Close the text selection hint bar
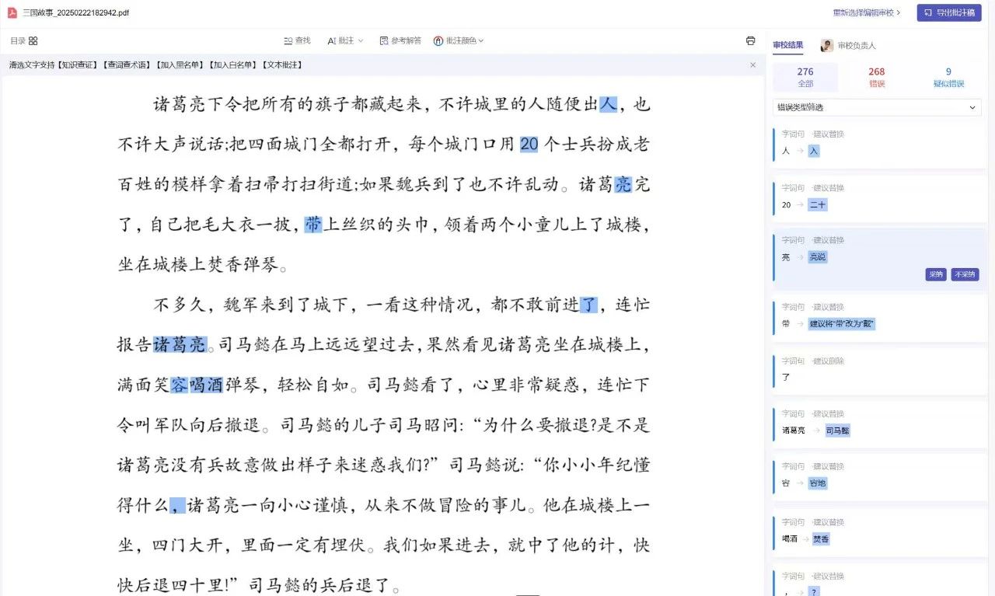 click(752, 65)
